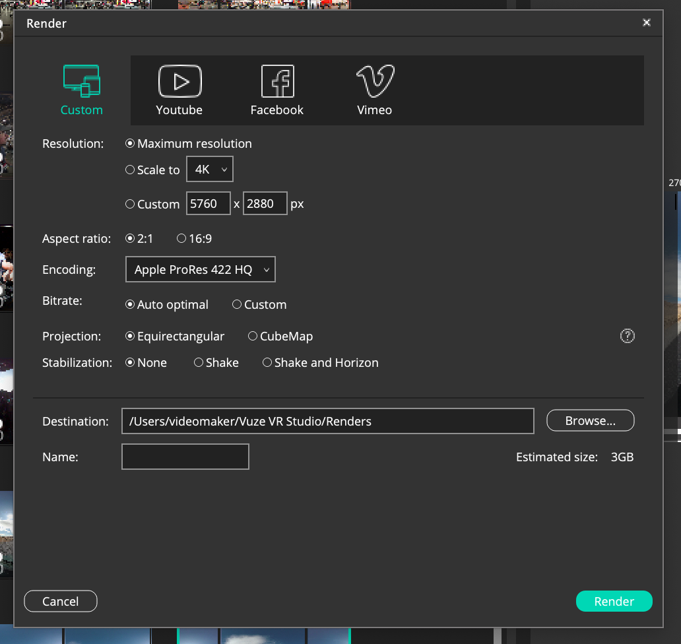This screenshot has width=681, height=644.
Task: Close the Render dialog with X
Action: [x=647, y=22]
